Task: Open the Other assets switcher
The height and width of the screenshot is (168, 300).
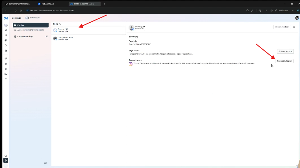Action: pos(33,18)
